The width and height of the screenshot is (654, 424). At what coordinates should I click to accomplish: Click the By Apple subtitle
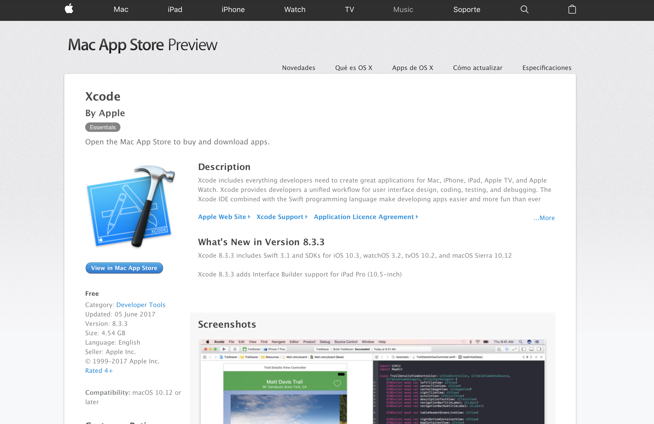click(105, 113)
